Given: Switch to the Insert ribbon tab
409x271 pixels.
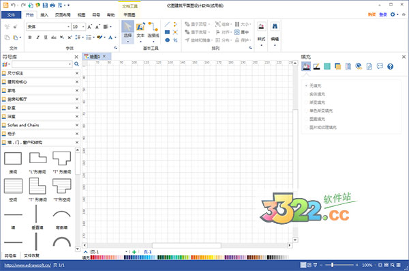Looking at the screenshot, I should click(x=44, y=15).
